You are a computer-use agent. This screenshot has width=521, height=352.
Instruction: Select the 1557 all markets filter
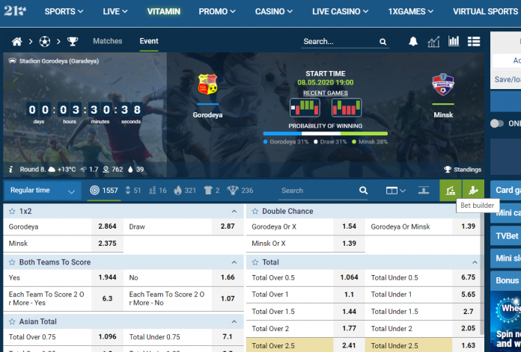[104, 191]
